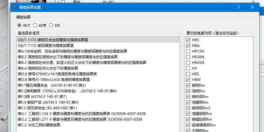Select GB/T-1172-碳钢硬度与强度换算值 row
This screenshot has height=132, width=264.
tap(98, 46)
